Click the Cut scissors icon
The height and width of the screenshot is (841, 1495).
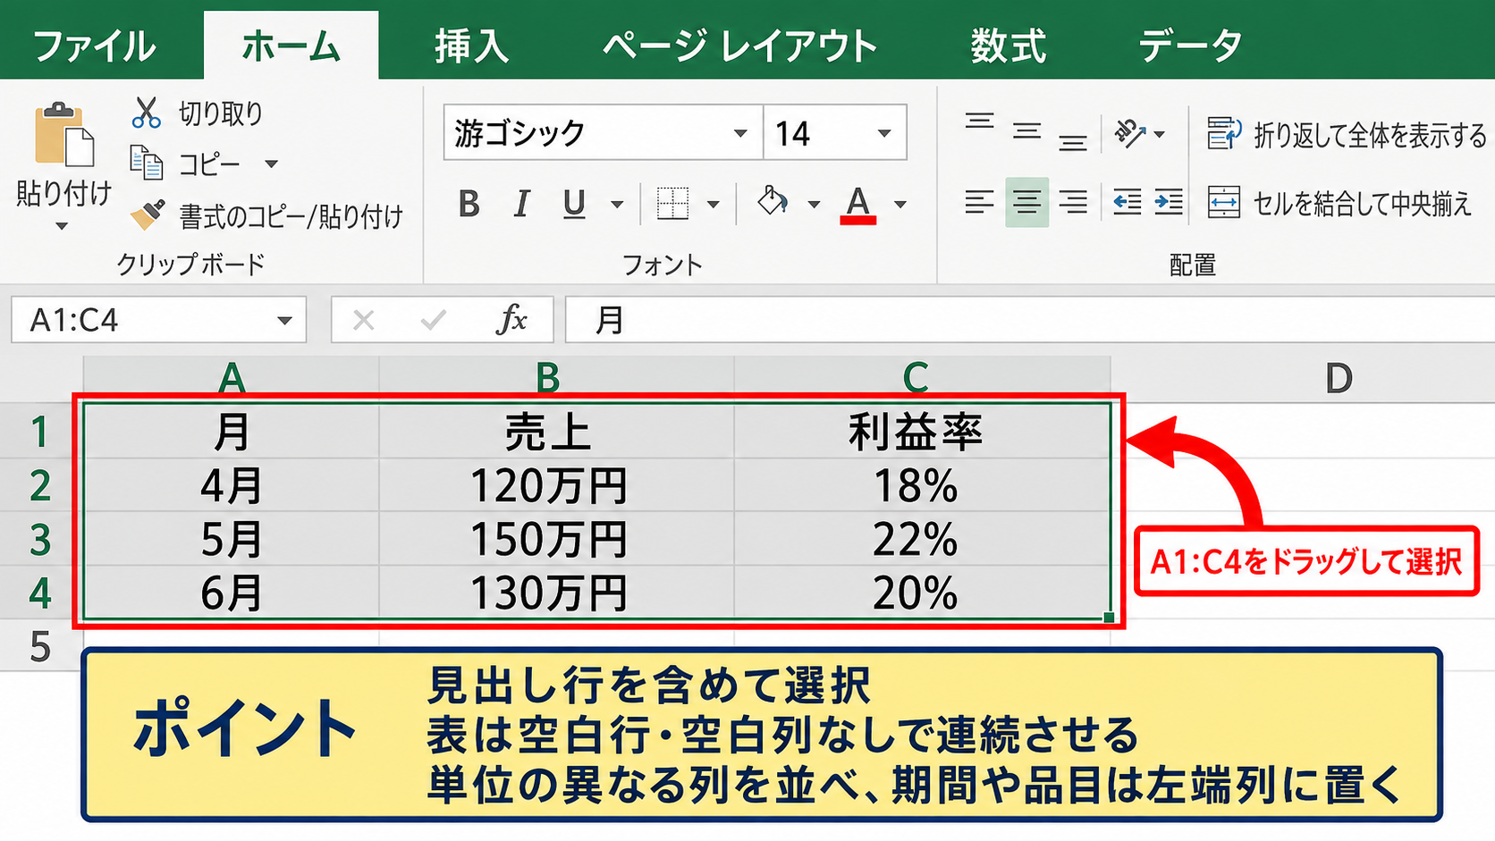tap(146, 114)
